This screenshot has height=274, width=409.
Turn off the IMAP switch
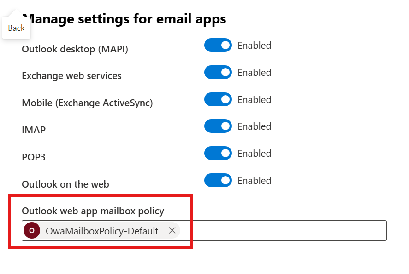tap(218, 126)
